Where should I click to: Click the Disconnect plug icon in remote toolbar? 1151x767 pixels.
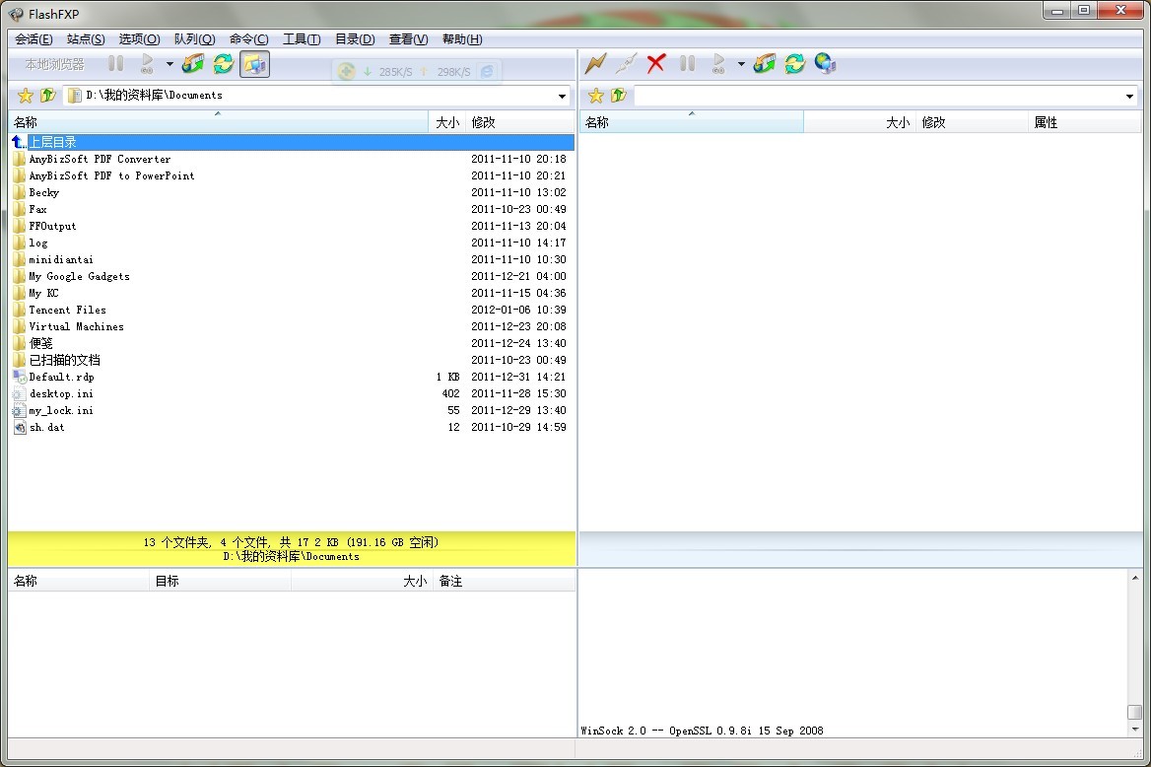[626, 64]
